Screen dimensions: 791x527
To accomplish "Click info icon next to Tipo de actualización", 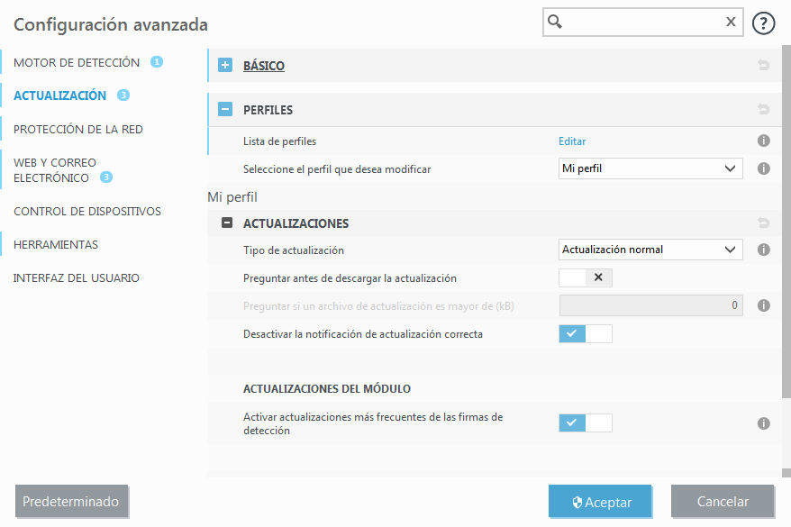I will [763, 250].
